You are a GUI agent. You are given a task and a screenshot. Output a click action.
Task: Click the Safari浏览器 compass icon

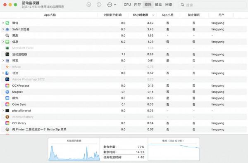(7, 29)
